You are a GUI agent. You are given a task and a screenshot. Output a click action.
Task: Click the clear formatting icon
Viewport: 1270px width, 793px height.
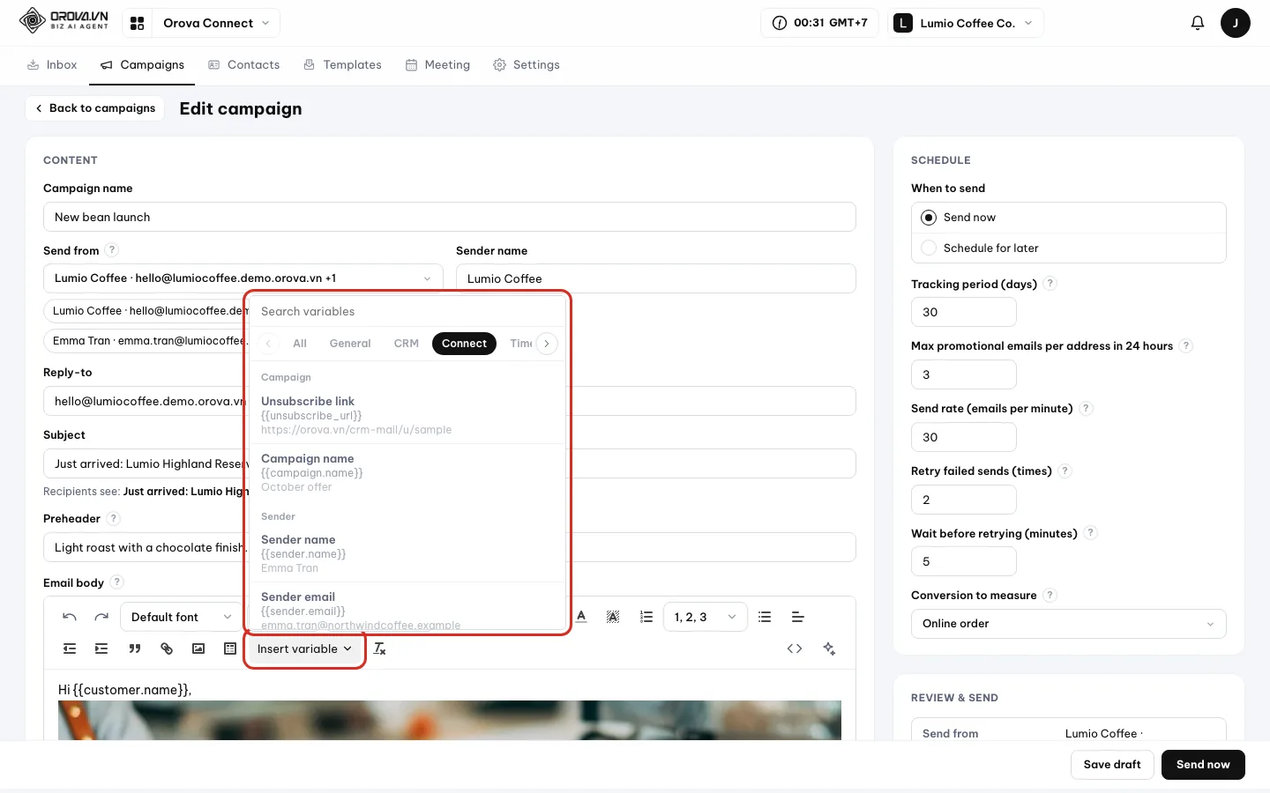tap(380, 648)
